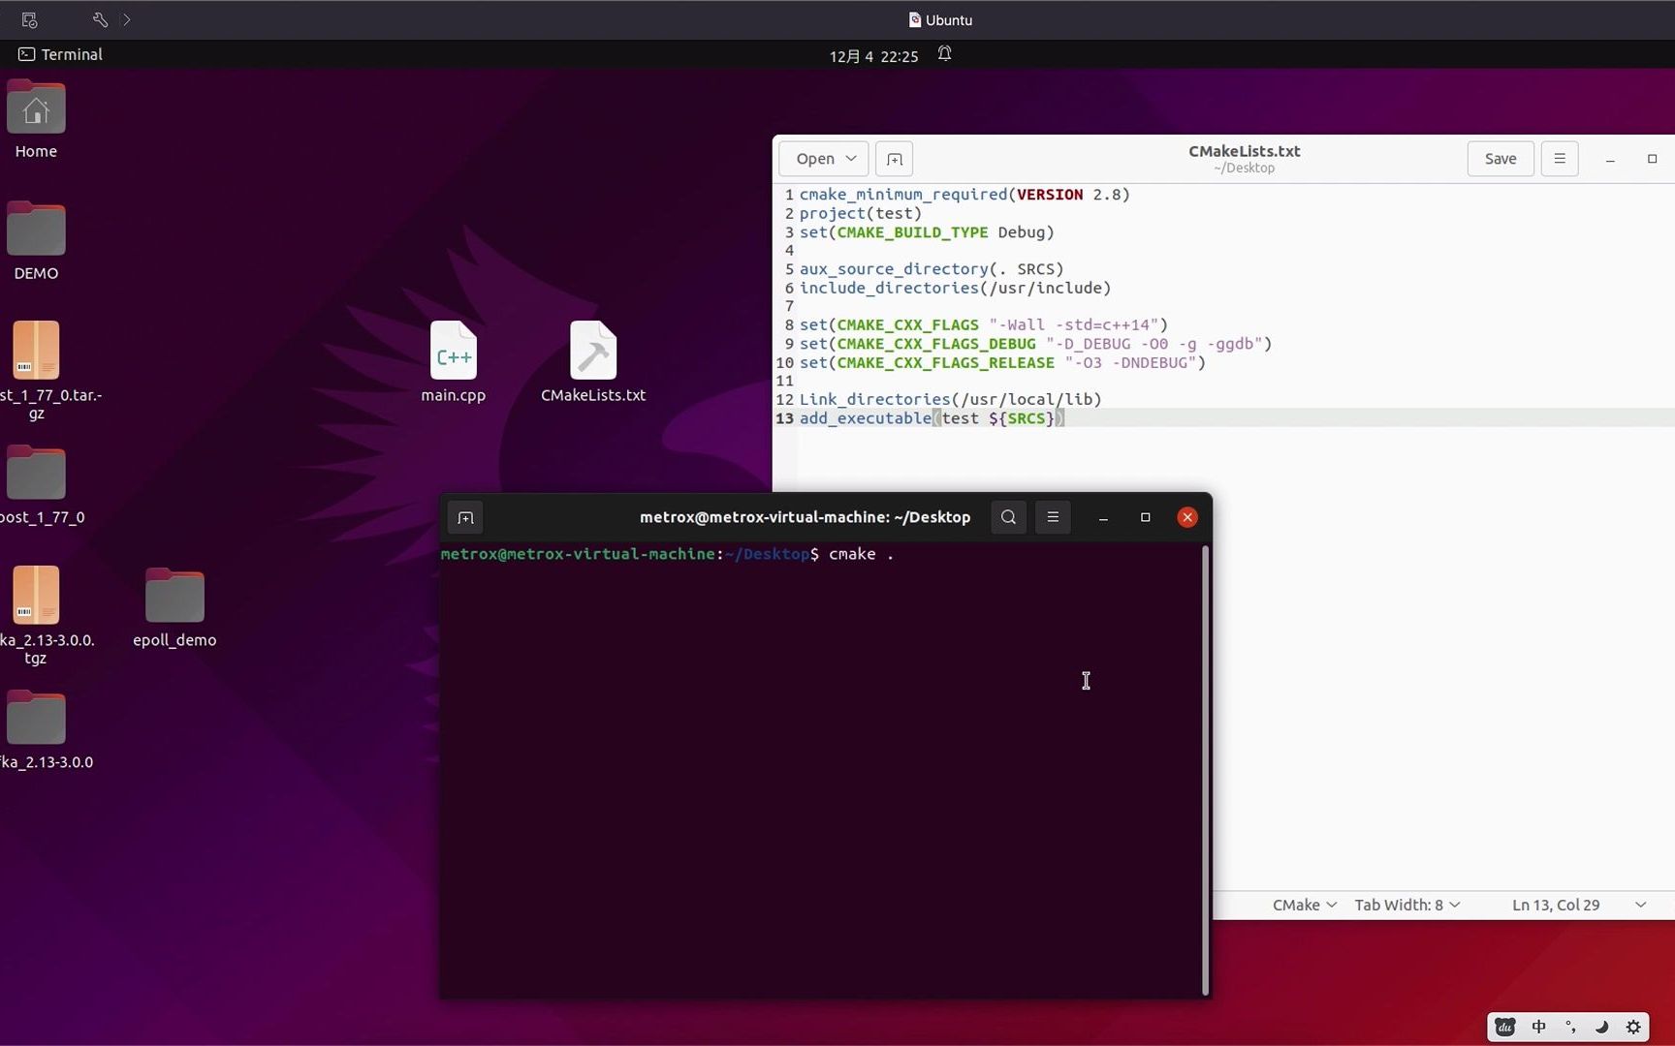The width and height of the screenshot is (1675, 1046).
Task: Click the Link_directories(/usr/local/lib) line
Action: pyautogui.click(x=950, y=399)
